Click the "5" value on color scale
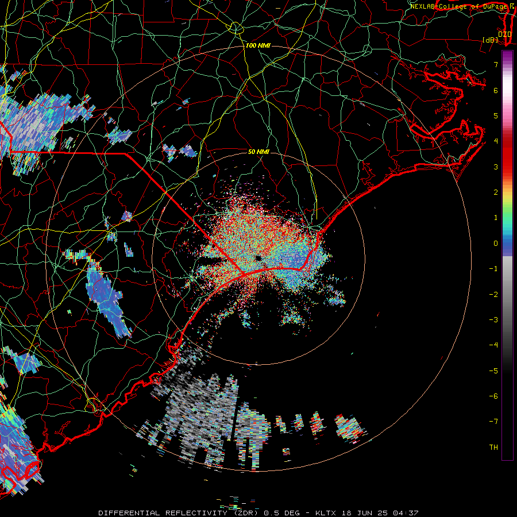 click(496, 115)
